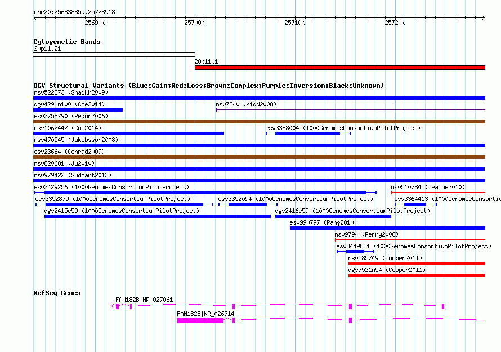Select the blue dgv2415e59 gain bar
The height and width of the screenshot is (352, 501).
(158, 216)
